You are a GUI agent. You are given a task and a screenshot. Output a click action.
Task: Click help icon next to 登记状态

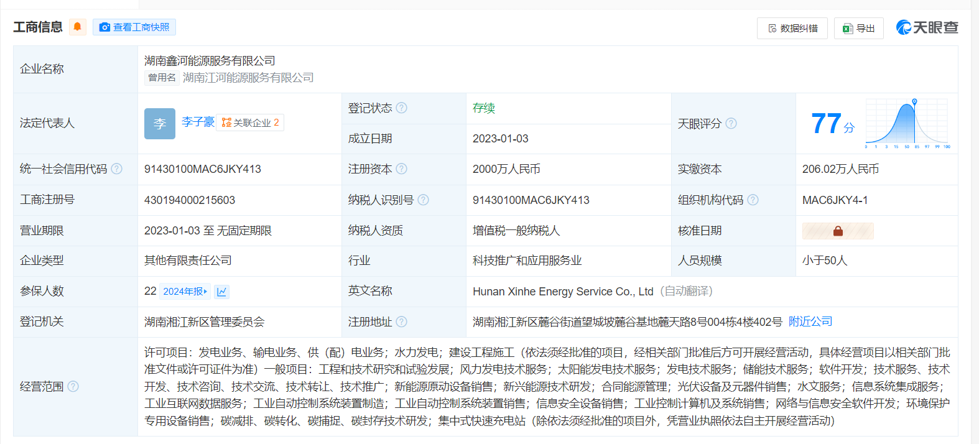[402, 108]
